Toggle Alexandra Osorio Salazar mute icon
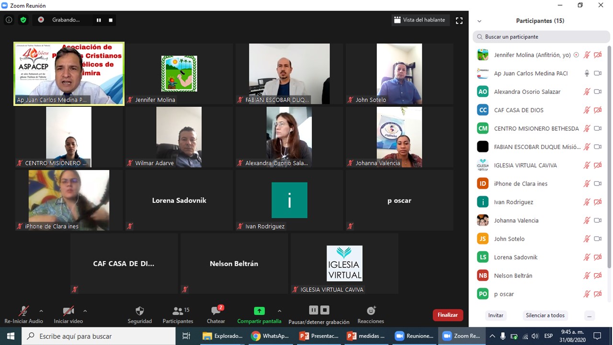The width and height of the screenshot is (613, 345). tap(587, 92)
